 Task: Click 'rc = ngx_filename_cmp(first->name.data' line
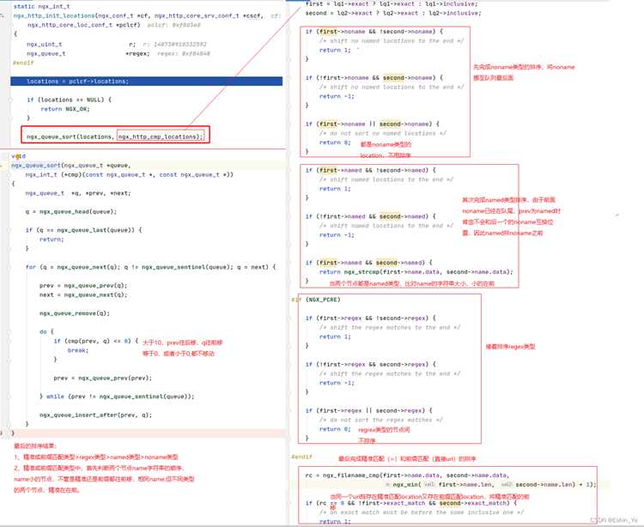pos(407,476)
